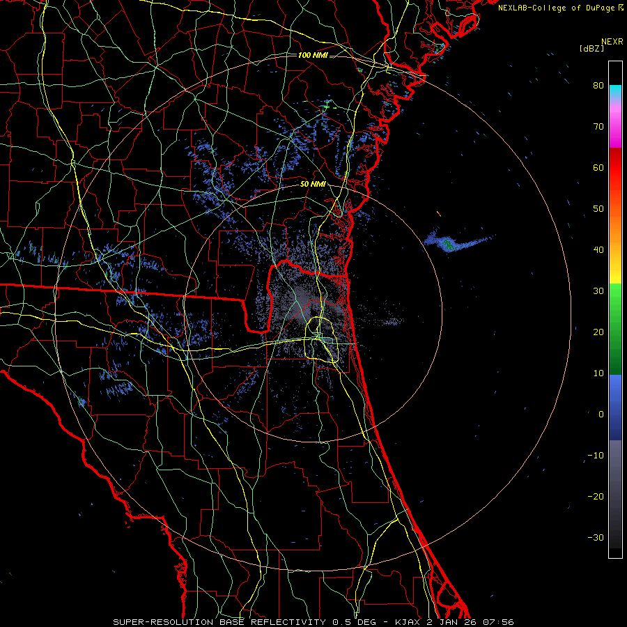Click the positive 10 value on dBZ scale
The height and width of the screenshot is (627, 627).
[x=598, y=373]
